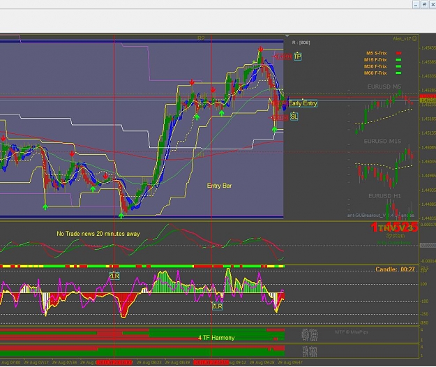Screen dimensions: 436x367
Task: Click the R : [608] readout
Action: click(301, 43)
